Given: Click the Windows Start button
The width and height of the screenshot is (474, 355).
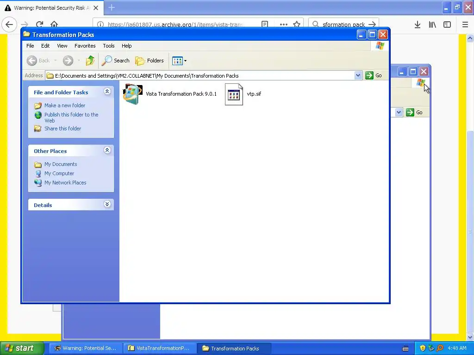Looking at the screenshot, I should [21, 348].
